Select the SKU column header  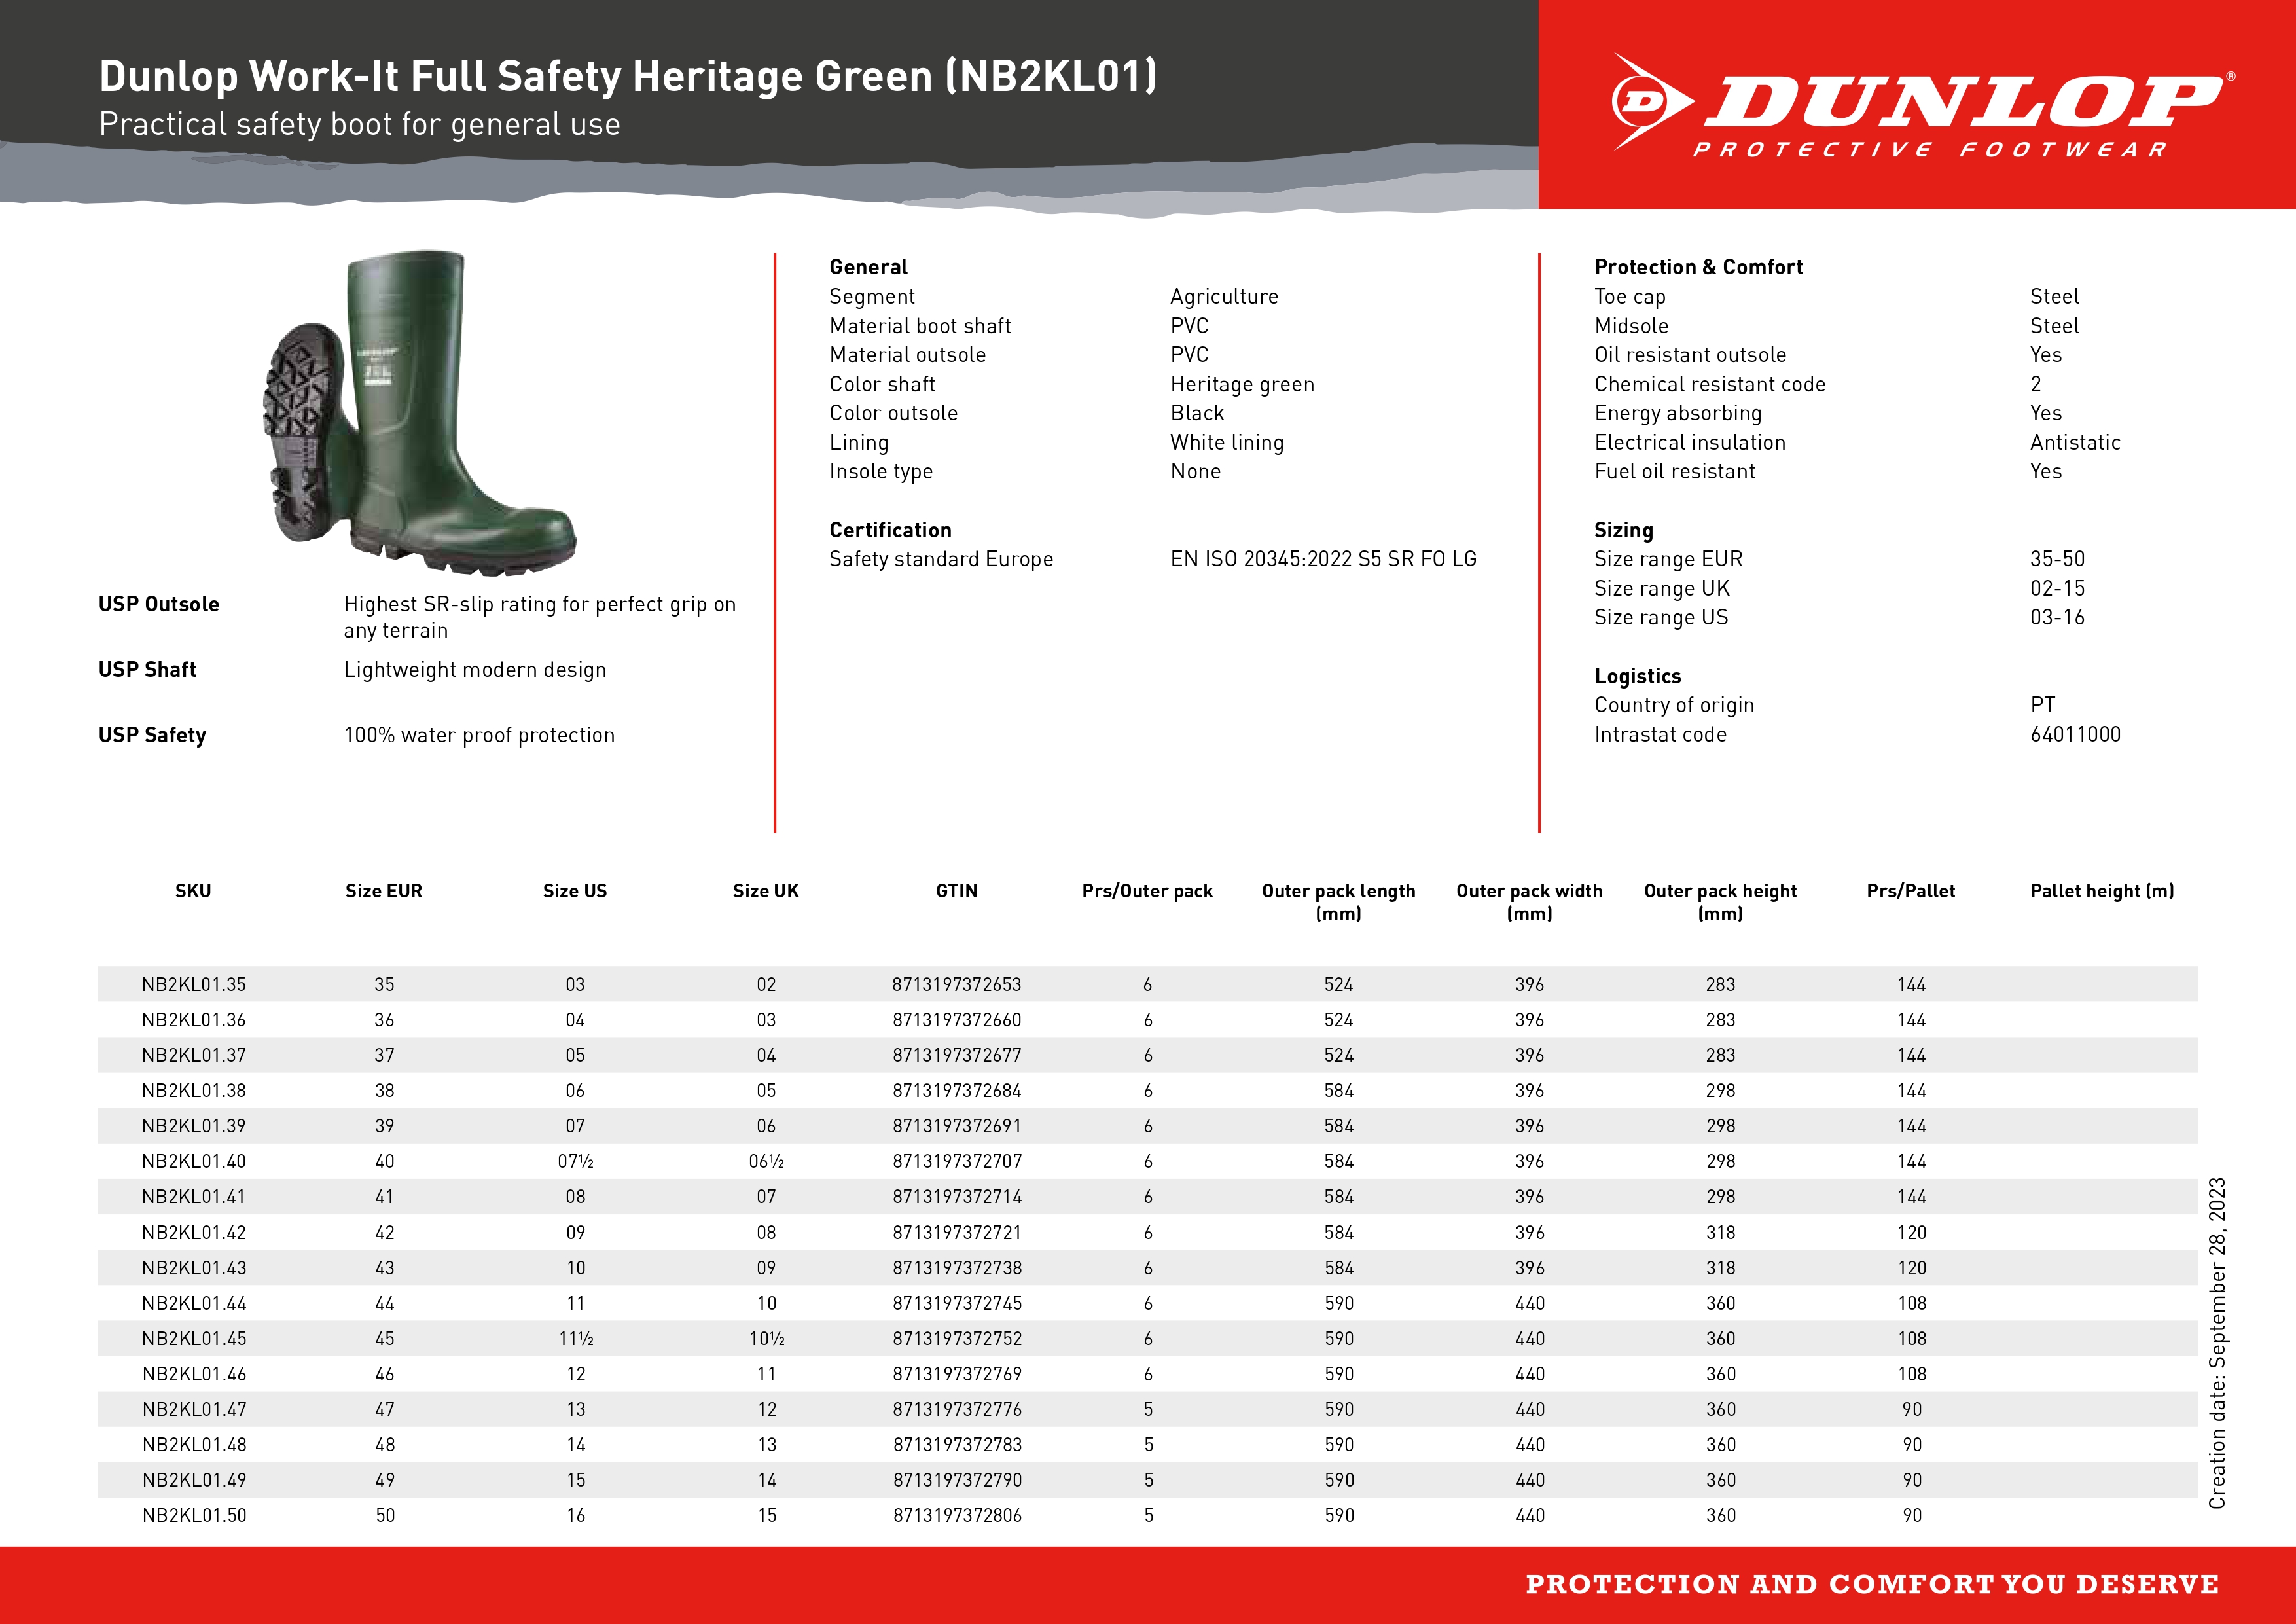tap(193, 891)
